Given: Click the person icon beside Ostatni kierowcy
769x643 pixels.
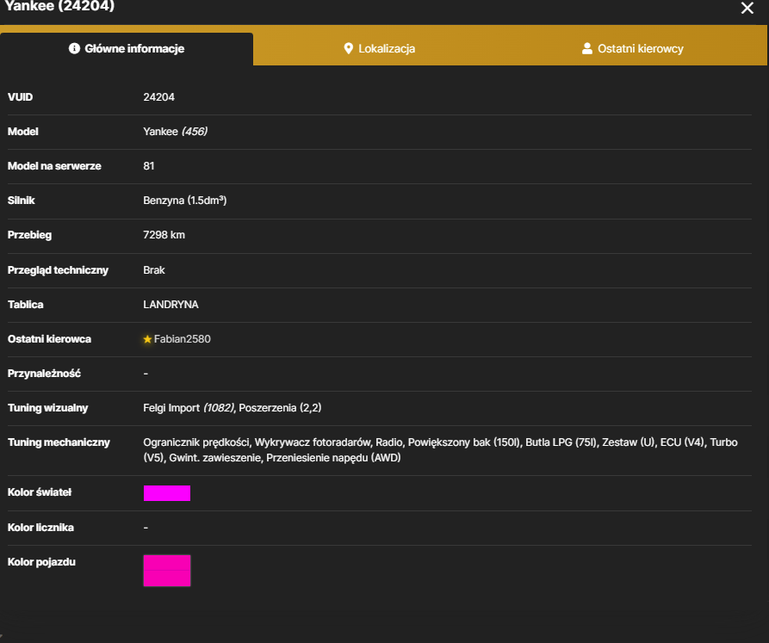Looking at the screenshot, I should 586,48.
